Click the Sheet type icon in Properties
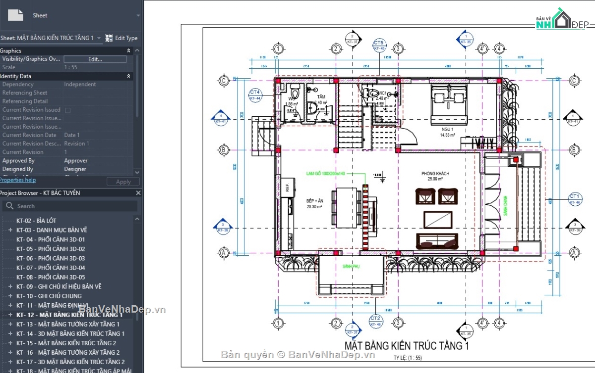This screenshot has width=595, height=373. [x=15, y=15]
